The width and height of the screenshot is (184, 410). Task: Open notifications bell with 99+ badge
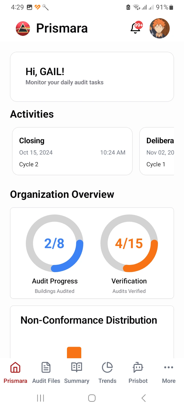click(136, 28)
